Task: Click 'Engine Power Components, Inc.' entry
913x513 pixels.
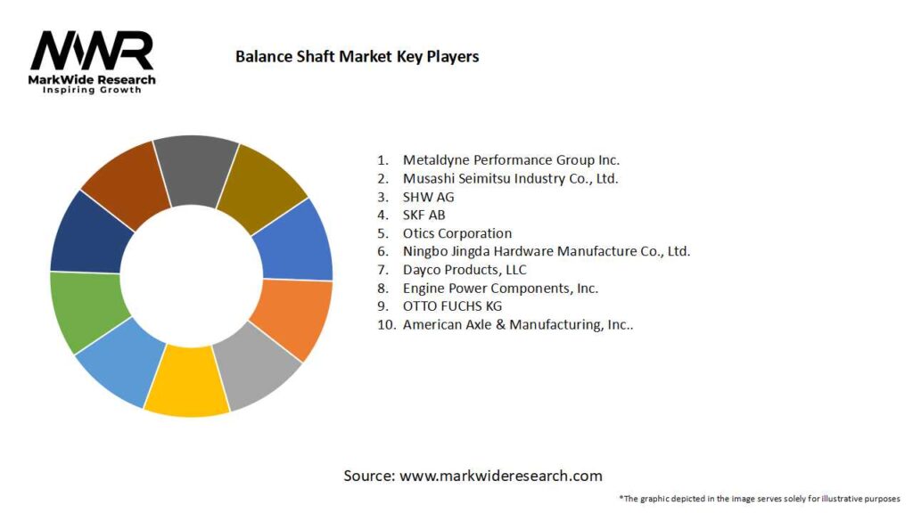Action: click(500, 288)
